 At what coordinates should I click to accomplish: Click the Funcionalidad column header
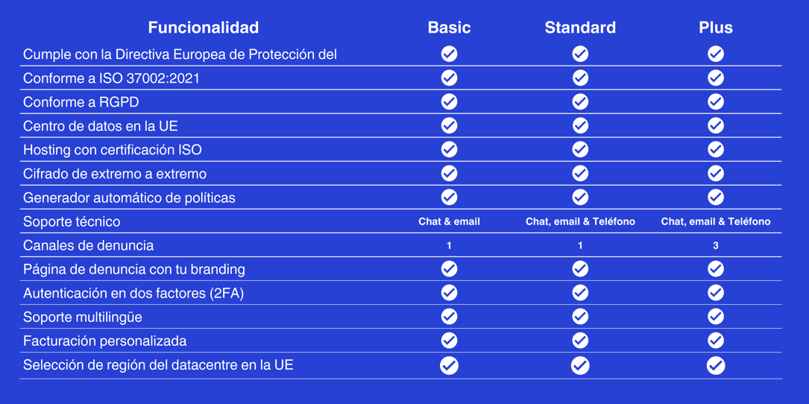(204, 28)
